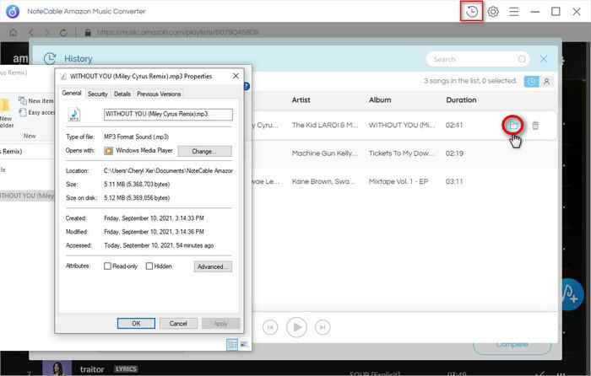Toggle the Read-only checkbox
Screen dimensions: 591x376
click(107, 266)
